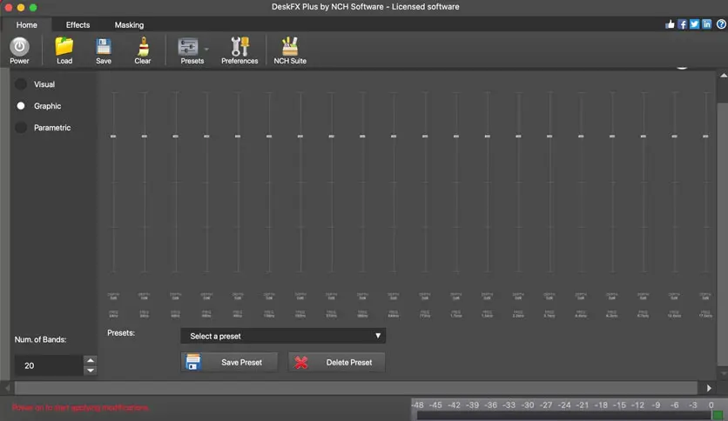Click the horizontal scrollbar track thumb

[x=356, y=388]
